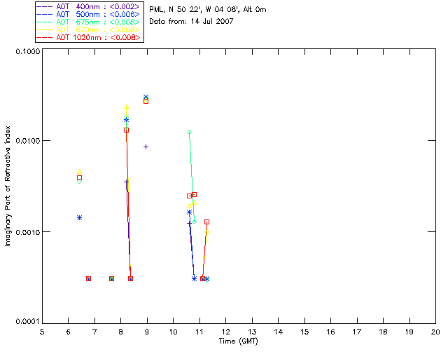This screenshot has width=448, height=359.
Task: Click the overlapping markers at 7.6 GMT baseline
Action: coord(112,279)
